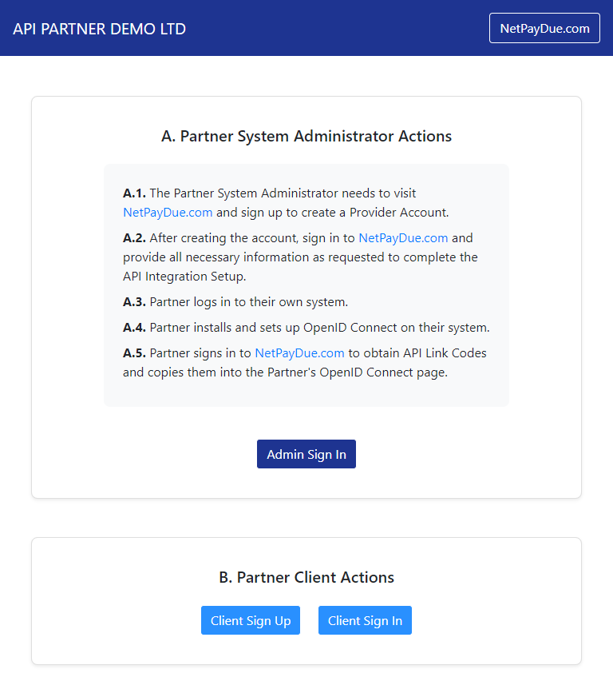Click the OpenID Connect text in step A.4
This screenshot has width=613, height=693.
point(351,328)
